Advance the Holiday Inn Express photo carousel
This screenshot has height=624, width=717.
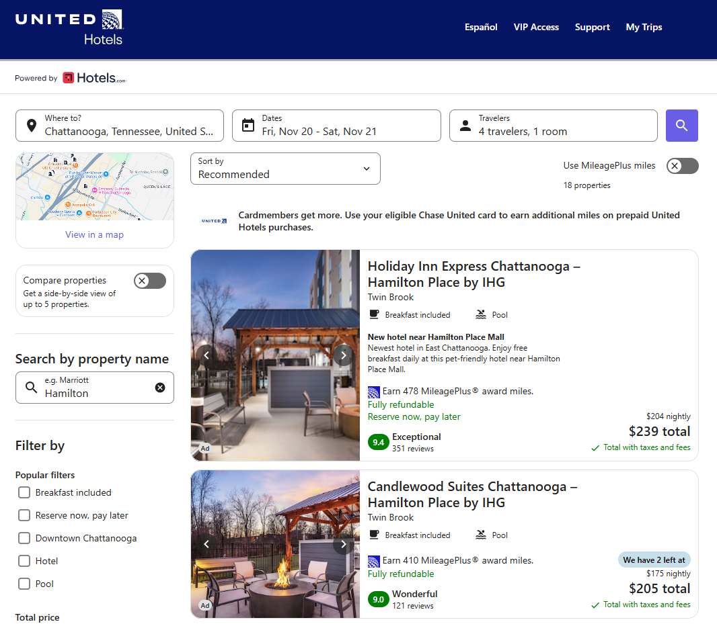[344, 355]
